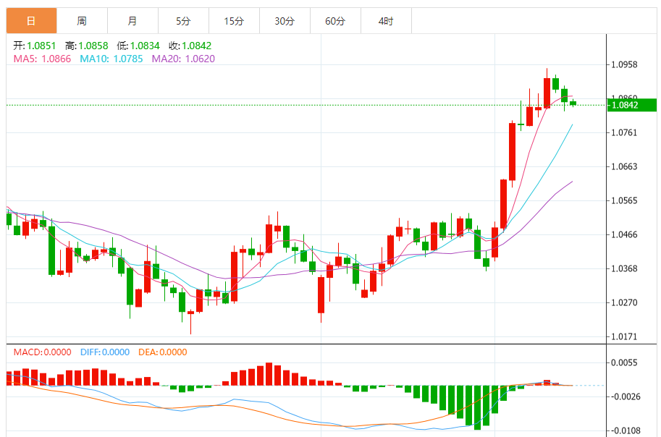Click the tallest red candlestick in the rally

pos(512,152)
